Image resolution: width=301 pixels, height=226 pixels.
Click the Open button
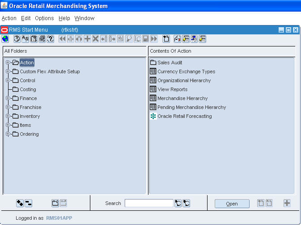(x=232, y=204)
